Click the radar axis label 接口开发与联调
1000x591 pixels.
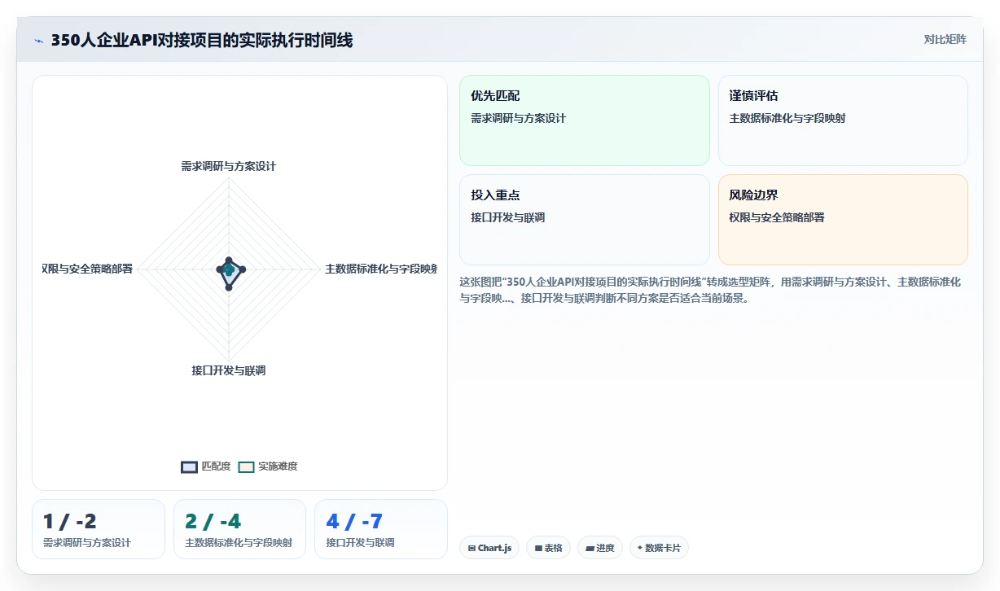point(229,370)
